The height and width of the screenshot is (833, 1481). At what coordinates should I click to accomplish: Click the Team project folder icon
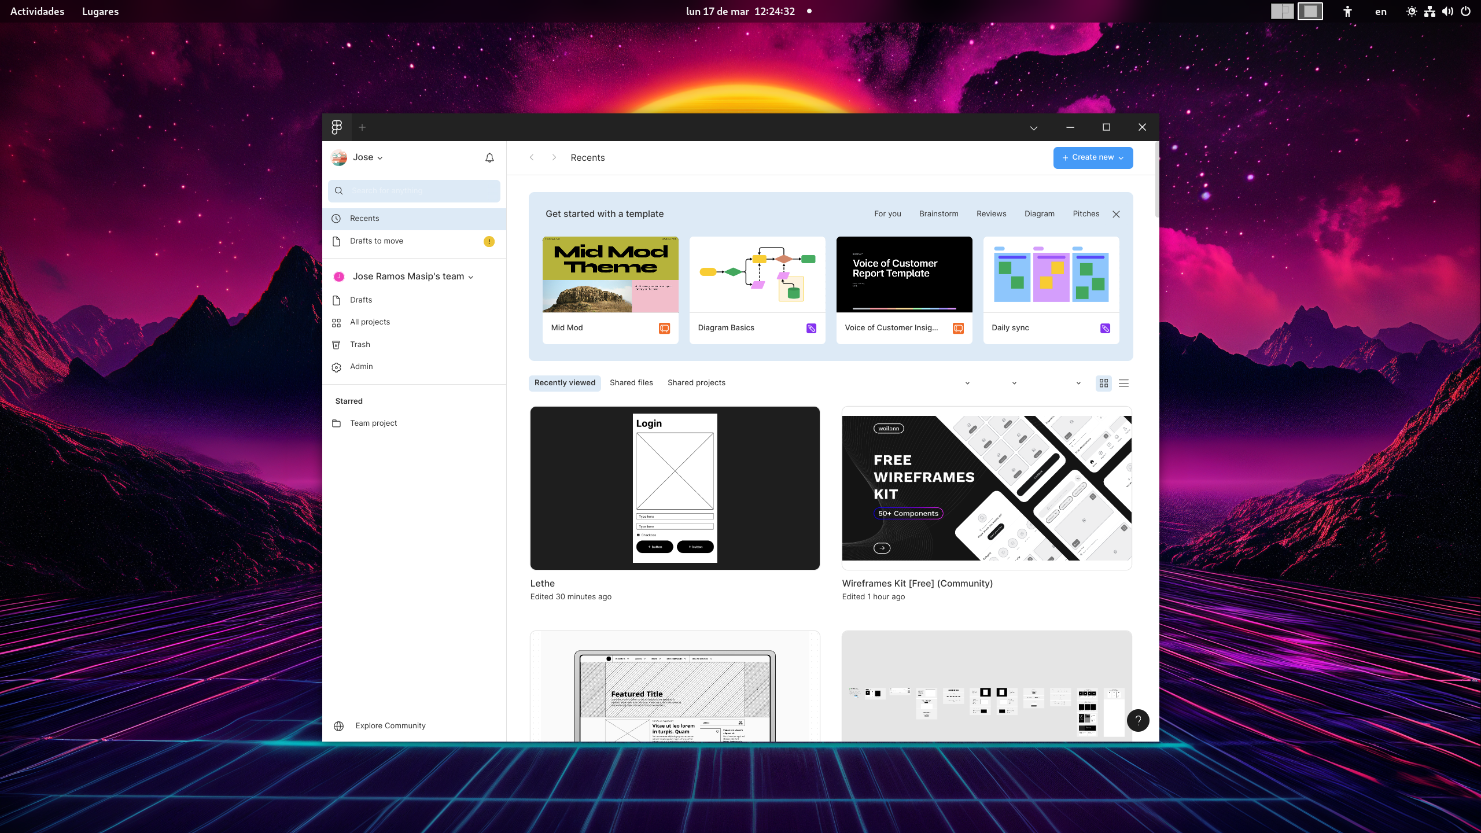click(336, 423)
